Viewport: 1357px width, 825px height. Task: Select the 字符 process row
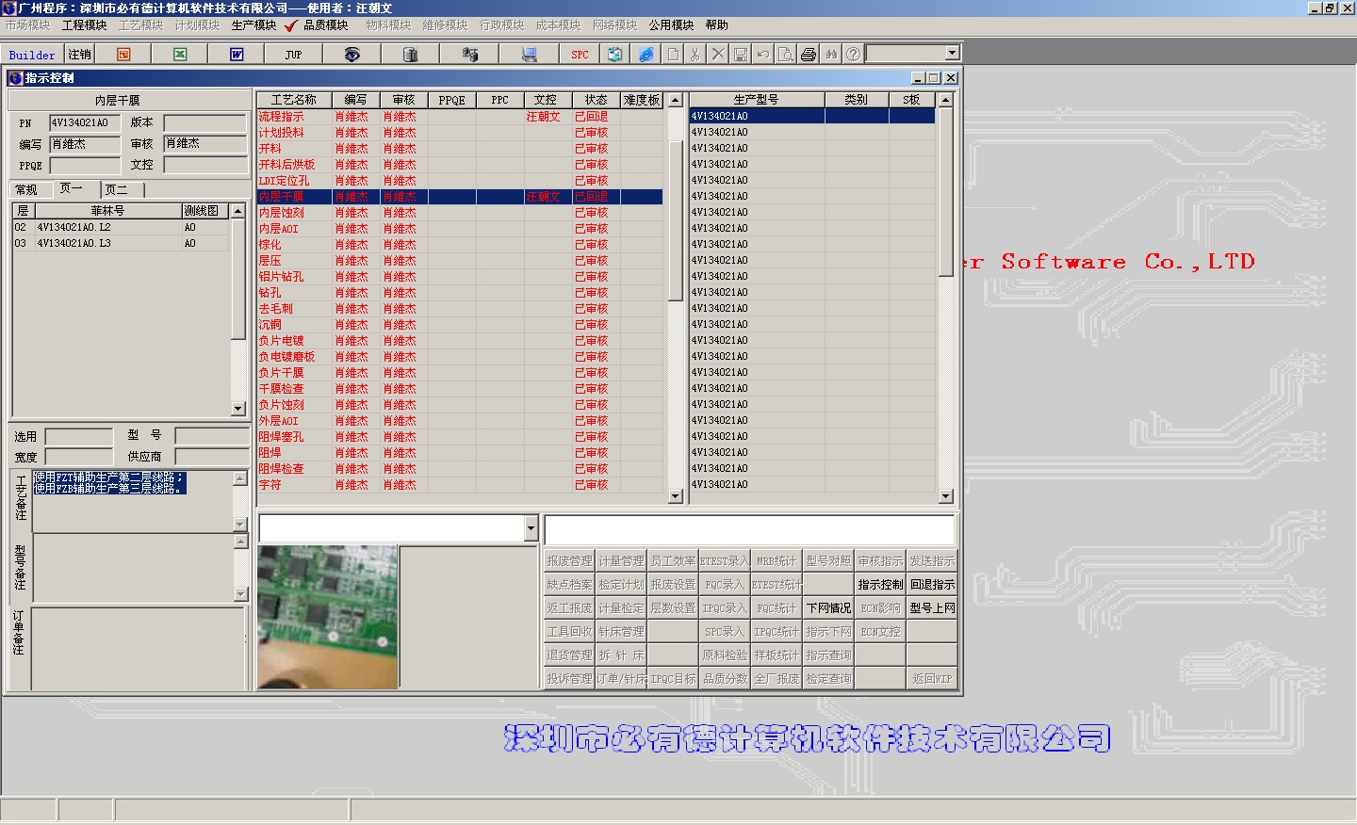[460, 485]
